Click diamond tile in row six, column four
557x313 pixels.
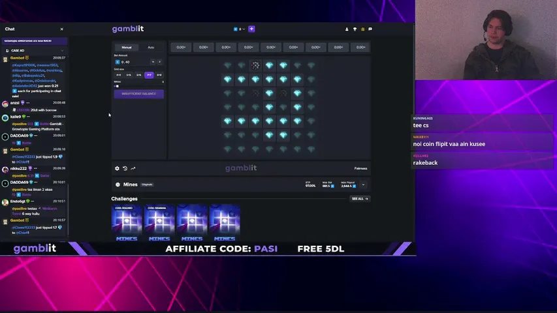tap(269, 135)
